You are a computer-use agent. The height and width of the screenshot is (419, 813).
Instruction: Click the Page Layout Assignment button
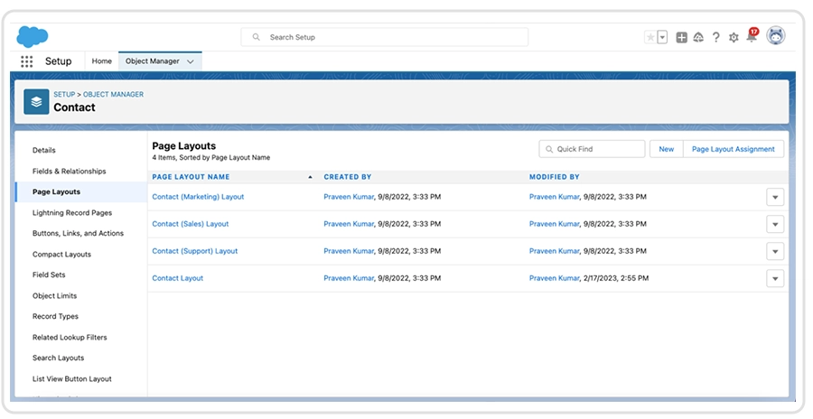(733, 149)
